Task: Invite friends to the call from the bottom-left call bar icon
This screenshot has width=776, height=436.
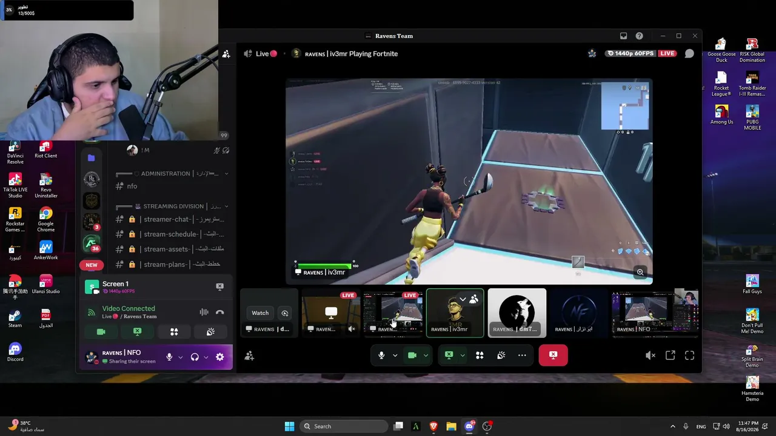Action: pyautogui.click(x=249, y=356)
